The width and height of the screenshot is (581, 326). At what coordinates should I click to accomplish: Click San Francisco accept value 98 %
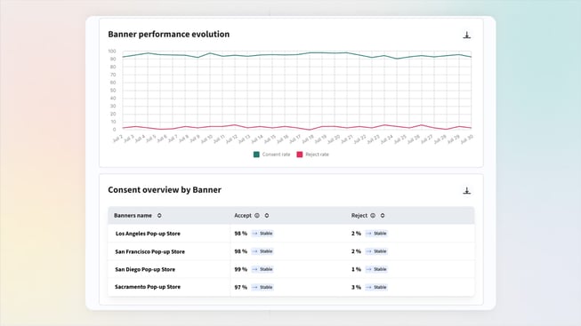[241, 251]
